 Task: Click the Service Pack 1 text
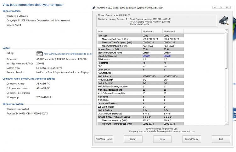click(14, 25)
